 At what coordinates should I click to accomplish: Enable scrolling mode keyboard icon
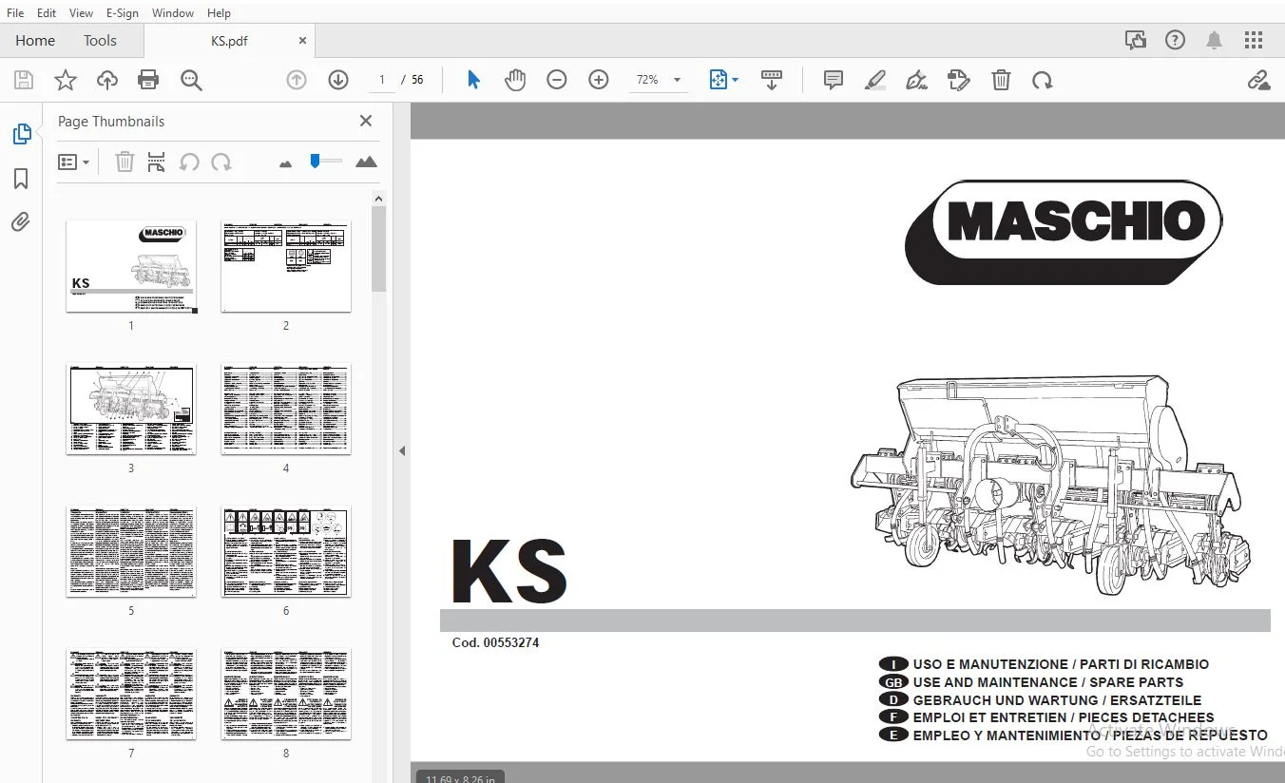click(x=772, y=81)
